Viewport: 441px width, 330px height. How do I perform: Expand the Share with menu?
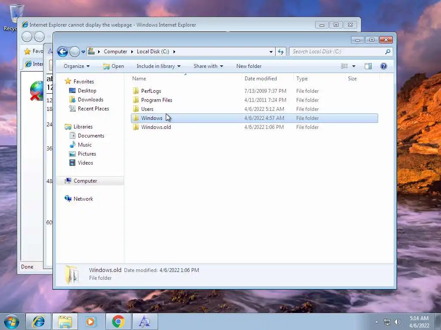coord(208,66)
